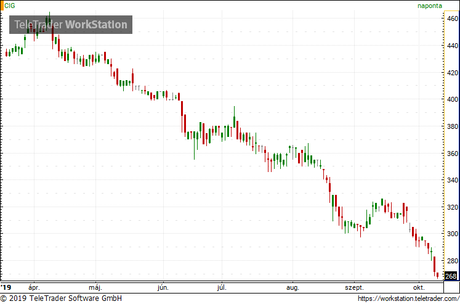The height and width of the screenshot is (304, 460).
Task: Click the 280 price axis label
Action: 453,261
